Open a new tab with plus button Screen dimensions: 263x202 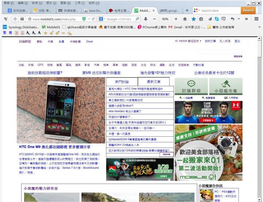(187, 11)
